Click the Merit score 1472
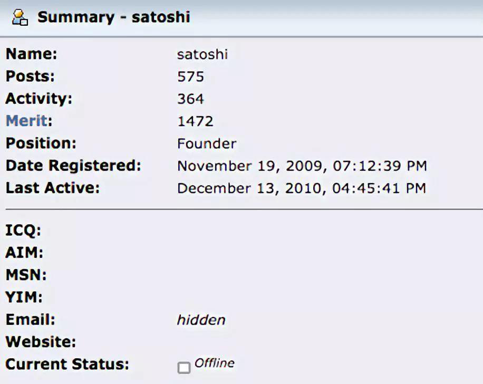Viewport: 483px width, 384px height. 195,121
